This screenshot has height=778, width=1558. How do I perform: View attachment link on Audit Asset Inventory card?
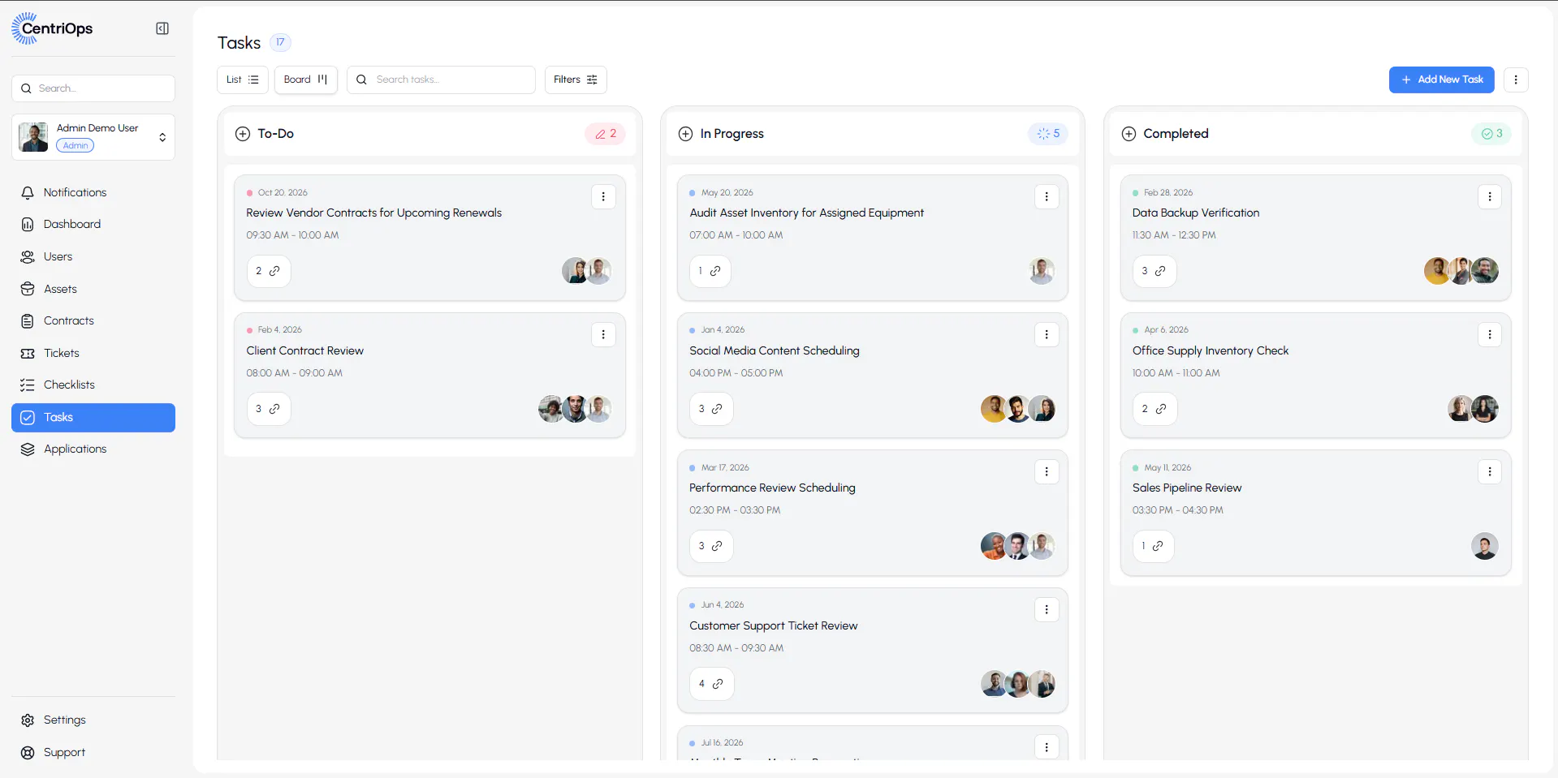(x=710, y=271)
